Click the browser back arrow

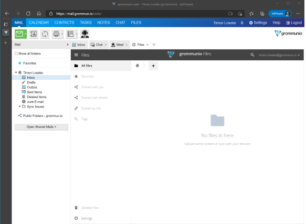pos(7,14)
